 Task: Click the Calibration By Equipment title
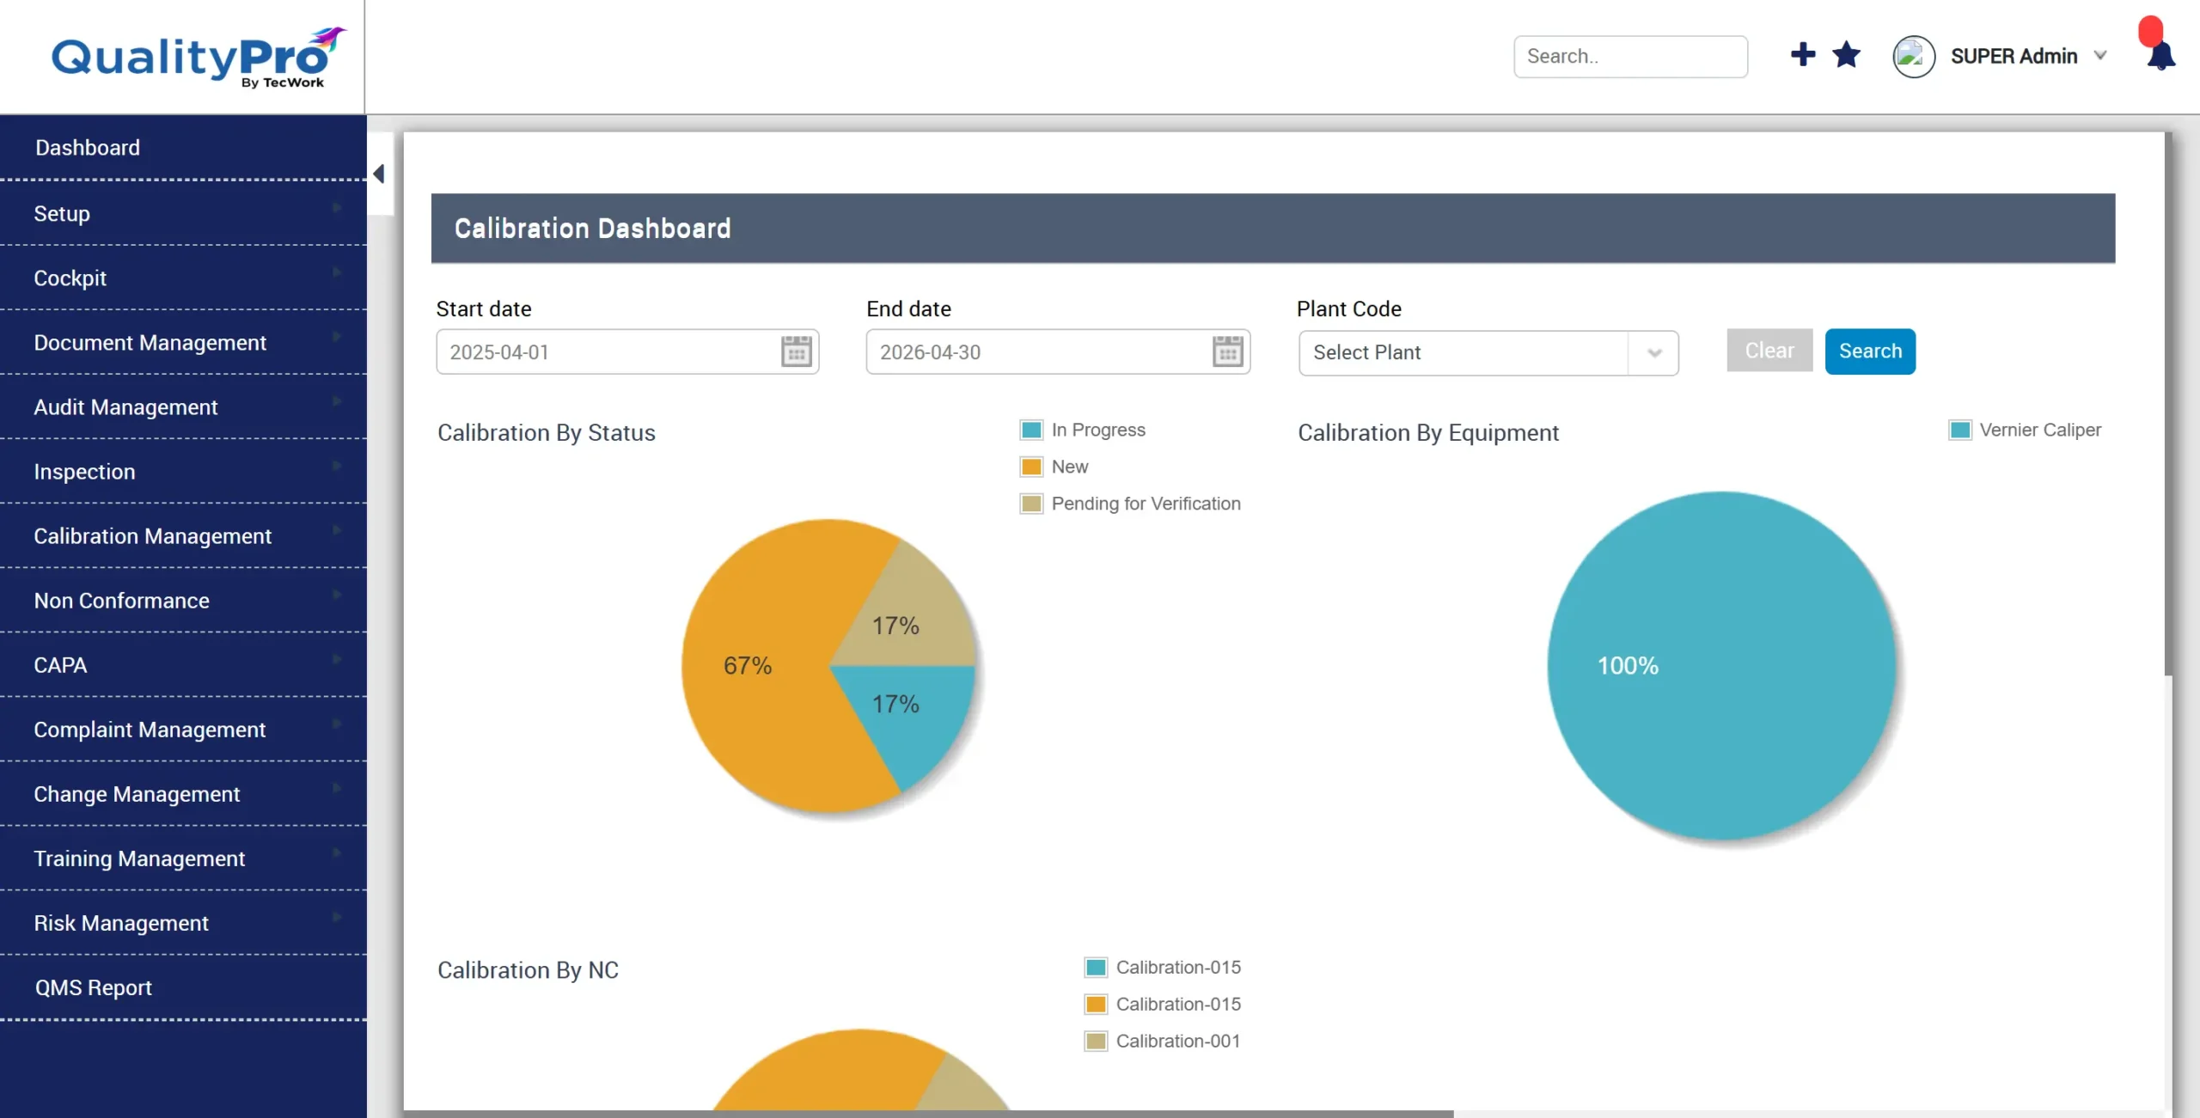click(1428, 432)
